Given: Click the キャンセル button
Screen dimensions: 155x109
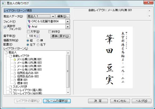Looking at the screenshot, I should tap(120, 101).
